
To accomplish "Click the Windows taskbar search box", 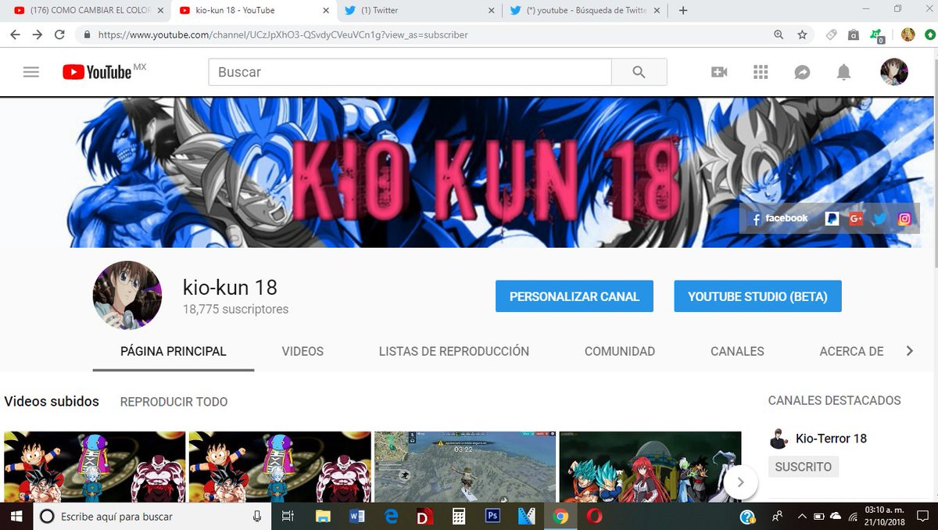I will [x=151, y=516].
